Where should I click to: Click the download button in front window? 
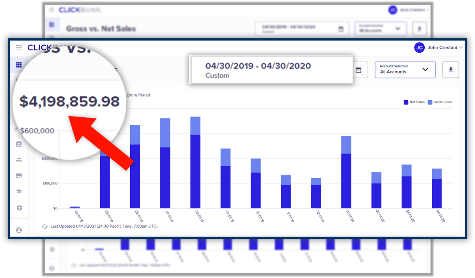(x=451, y=70)
